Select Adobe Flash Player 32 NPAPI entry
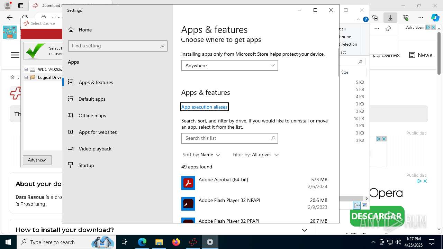 (x=254, y=204)
